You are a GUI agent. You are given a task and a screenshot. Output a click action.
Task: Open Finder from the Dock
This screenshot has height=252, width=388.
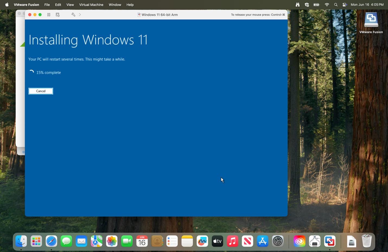pyautogui.click(x=21, y=241)
